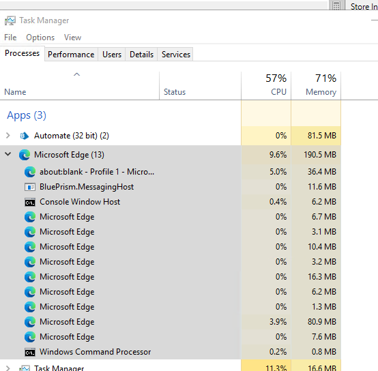The width and height of the screenshot is (378, 371).
Task: Collapse the Microsoft Edge (13) process group
Action: [x=8, y=154]
